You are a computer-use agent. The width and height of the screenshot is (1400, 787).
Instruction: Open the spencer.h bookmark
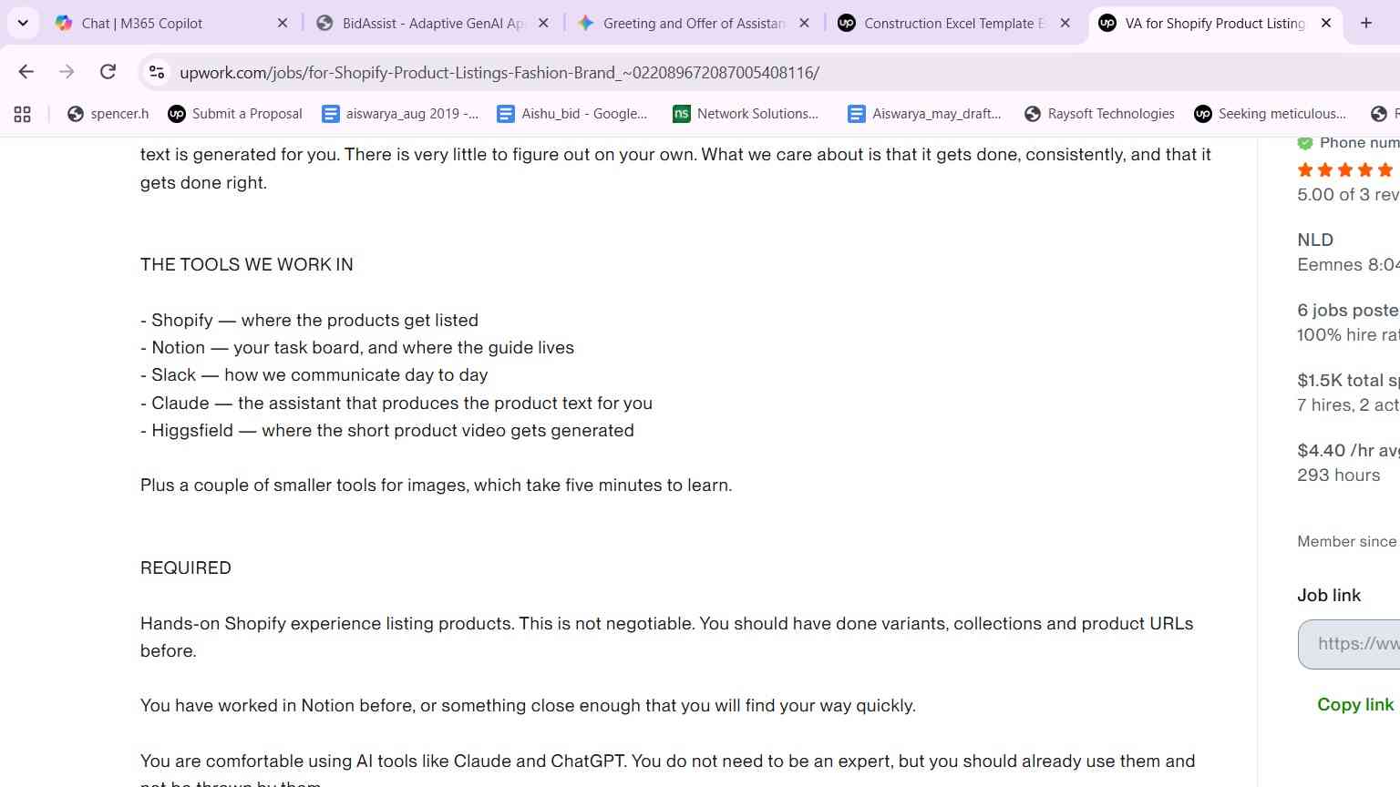tap(108, 114)
